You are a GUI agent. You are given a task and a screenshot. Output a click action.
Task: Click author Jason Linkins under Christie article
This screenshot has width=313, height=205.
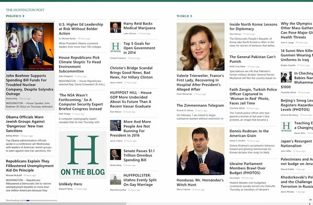(x=116, y=83)
